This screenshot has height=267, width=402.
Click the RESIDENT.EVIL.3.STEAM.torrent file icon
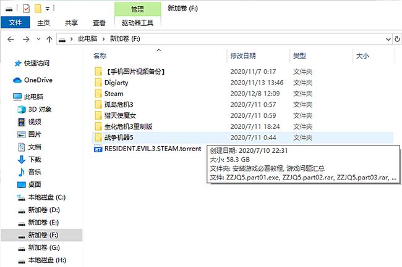(98, 149)
